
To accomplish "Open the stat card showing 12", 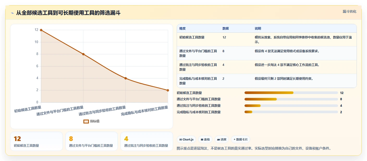I will coord(36,141).
